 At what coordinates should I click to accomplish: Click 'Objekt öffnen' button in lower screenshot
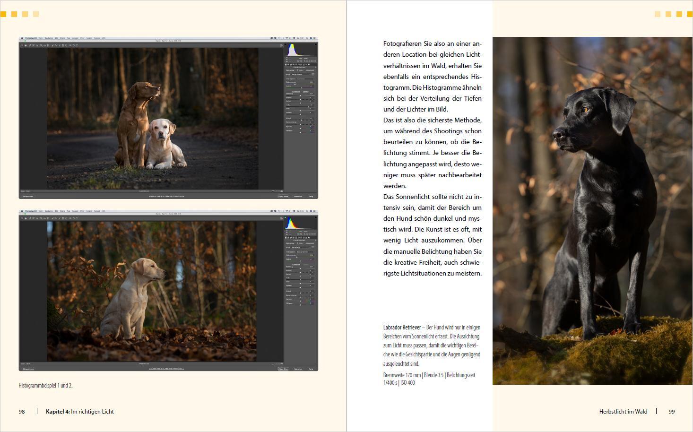(283, 369)
